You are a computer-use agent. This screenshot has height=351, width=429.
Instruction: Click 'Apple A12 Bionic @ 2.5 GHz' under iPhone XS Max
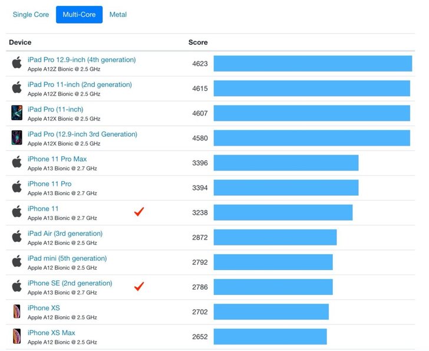click(62, 342)
